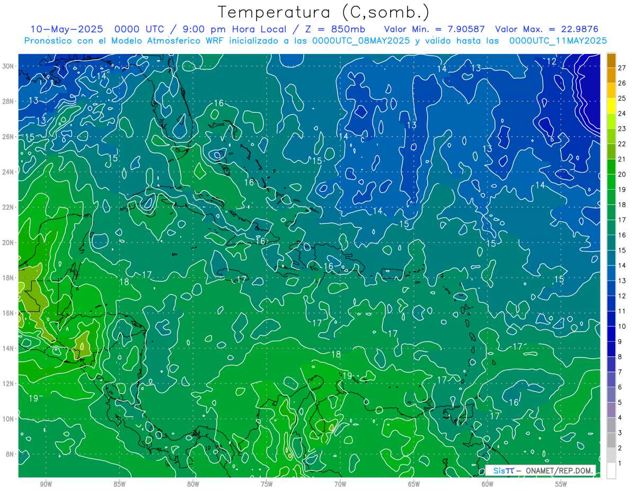This screenshot has width=636, height=491.
Task: Click the colorbar legend value 27
Action: coord(622,67)
